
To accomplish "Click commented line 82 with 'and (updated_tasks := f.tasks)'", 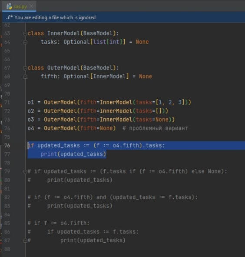I will (113, 197).
